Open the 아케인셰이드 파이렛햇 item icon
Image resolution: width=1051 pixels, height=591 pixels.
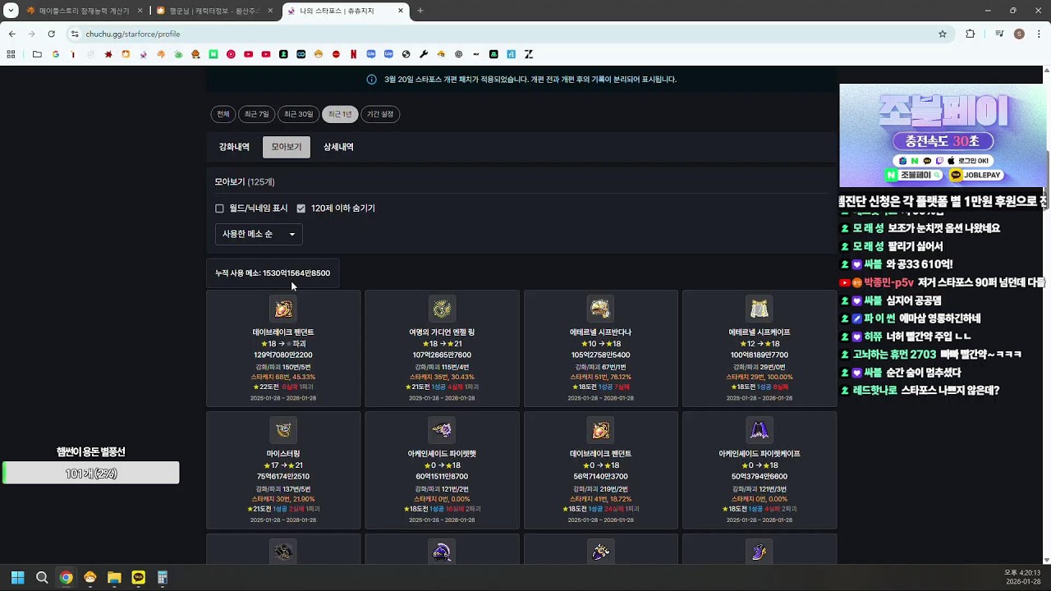coord(442,430)
